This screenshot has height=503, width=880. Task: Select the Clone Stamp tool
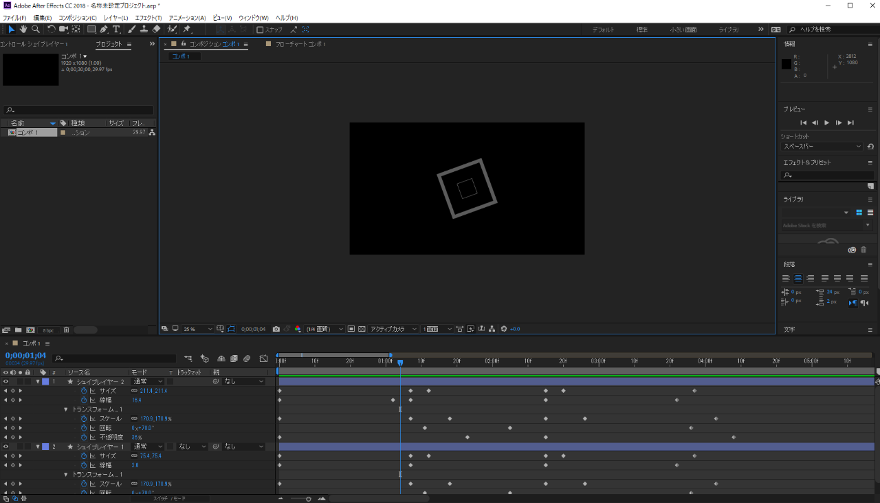pyautogui.click(x=144, y=30)
